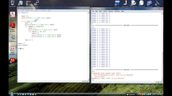The image size is (172, 96).
Task: Click the 'func1()' call at editor bottom
Action: [x=21, y=49]
